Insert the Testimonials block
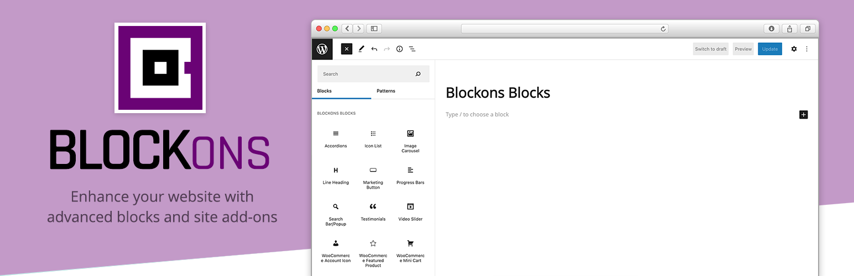This screenshot has width=854, height=276. (x=373, y=212)
